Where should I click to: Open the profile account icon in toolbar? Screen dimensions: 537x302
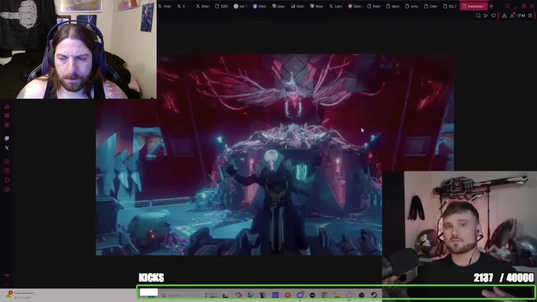[504, 16]
